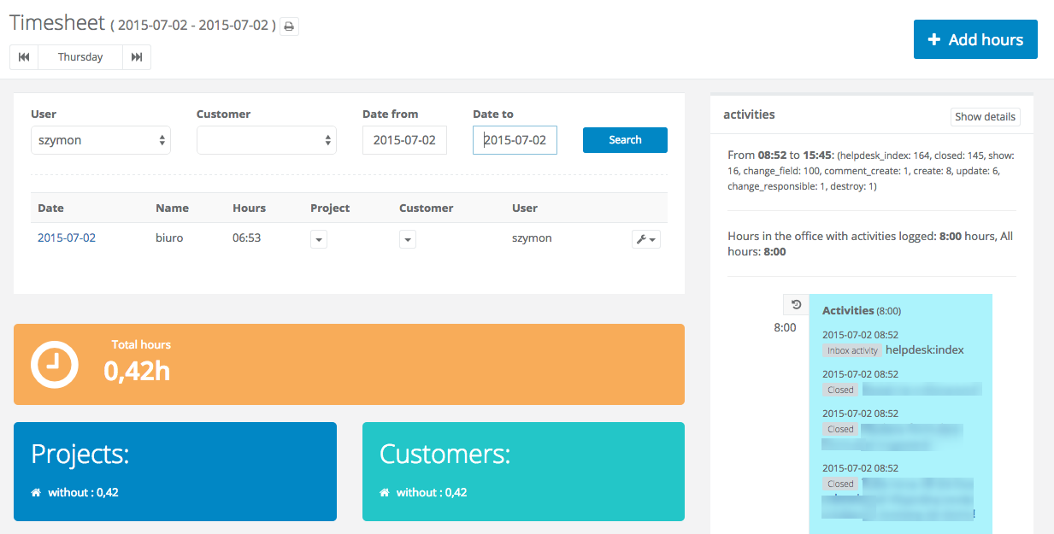Click the history icon beside the activities timeline
1054x534 pixels.
coord(795,304)
